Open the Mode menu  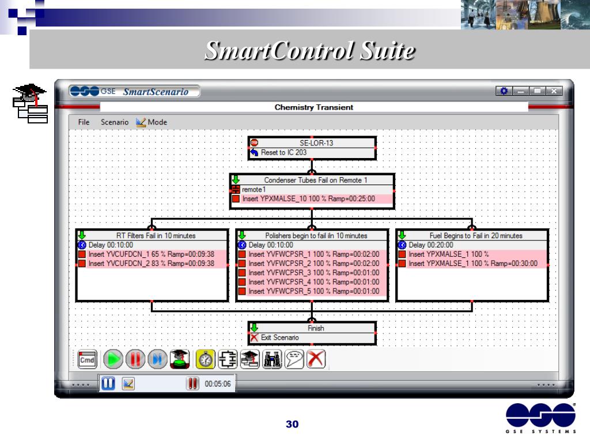[152, 122]
